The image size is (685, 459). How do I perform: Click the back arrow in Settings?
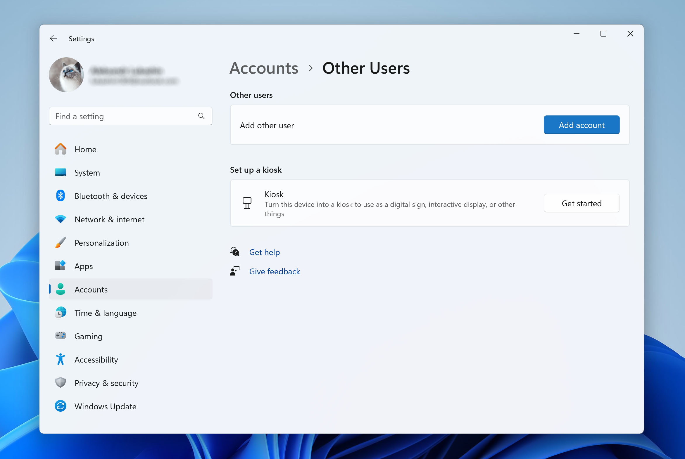tap(53, 38)
